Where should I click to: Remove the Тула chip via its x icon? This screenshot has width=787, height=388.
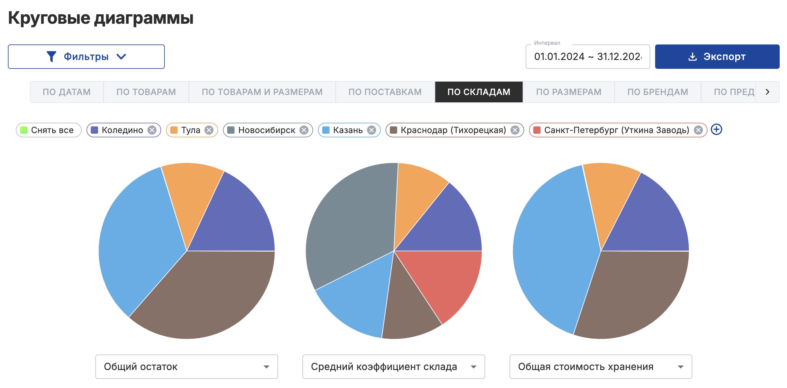tap(209, 130)
